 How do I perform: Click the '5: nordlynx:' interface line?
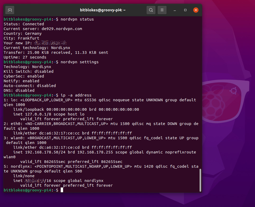click(x=101, y=169)
